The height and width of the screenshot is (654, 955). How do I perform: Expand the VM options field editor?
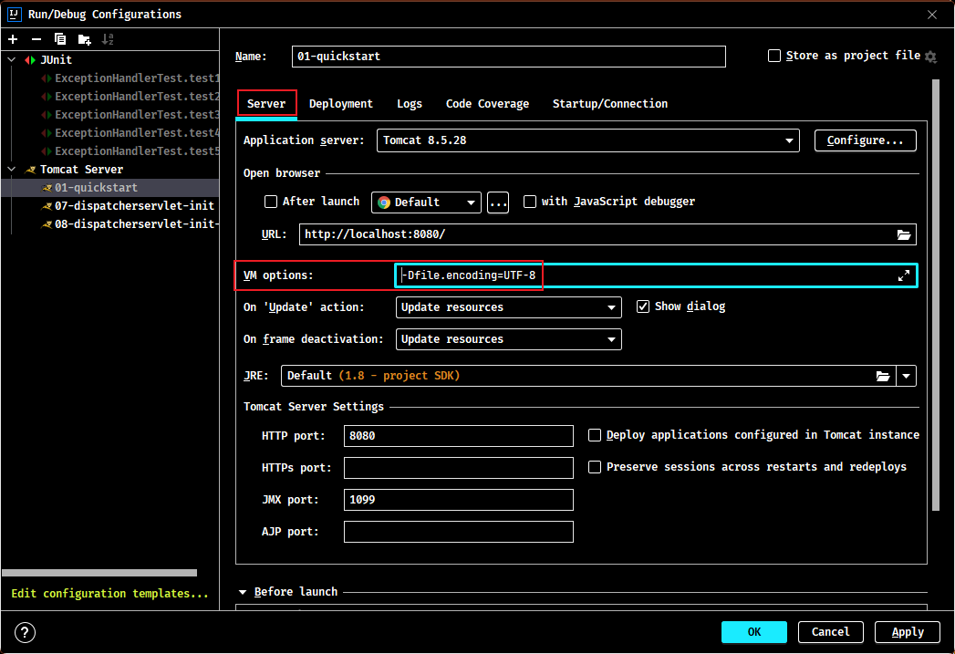point(904,275)
